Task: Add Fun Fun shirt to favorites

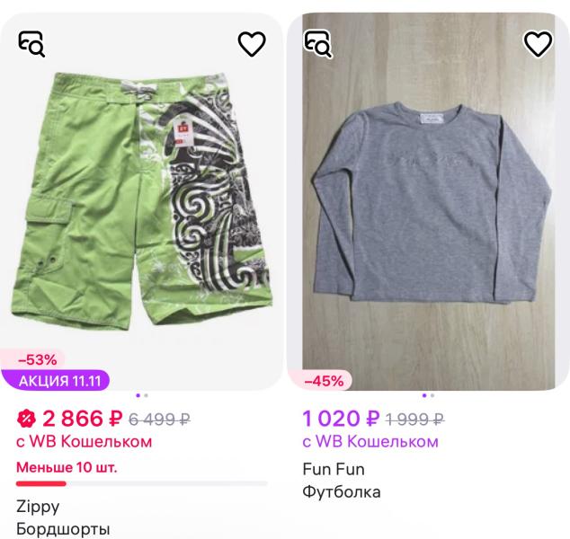Action: click(538, 42)
